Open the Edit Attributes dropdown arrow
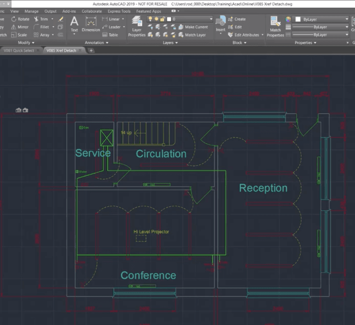The height and width of the screenshot is (325, 355). click(x=262, y=35)
